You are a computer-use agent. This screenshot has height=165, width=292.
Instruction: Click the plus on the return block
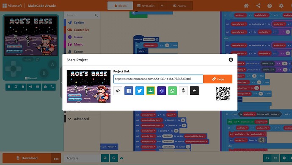click(146, 51)
